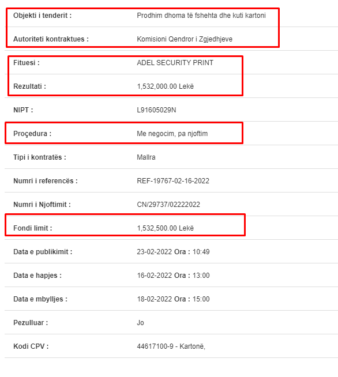This screenshot has height=377, width=338.
Task: Click the 'Fituesi' field label
Action: pos(27,62)
